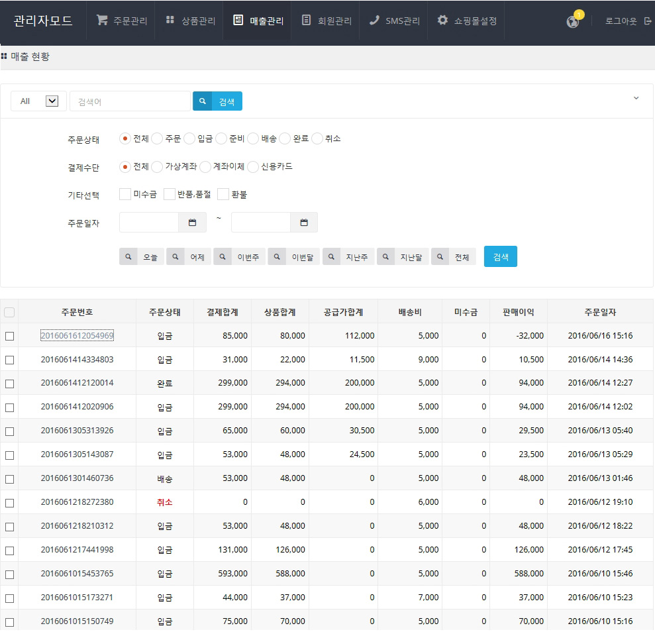Open the start date calendar icon
The width and height of the screenshot is (655, 636).
coord(192,223)
